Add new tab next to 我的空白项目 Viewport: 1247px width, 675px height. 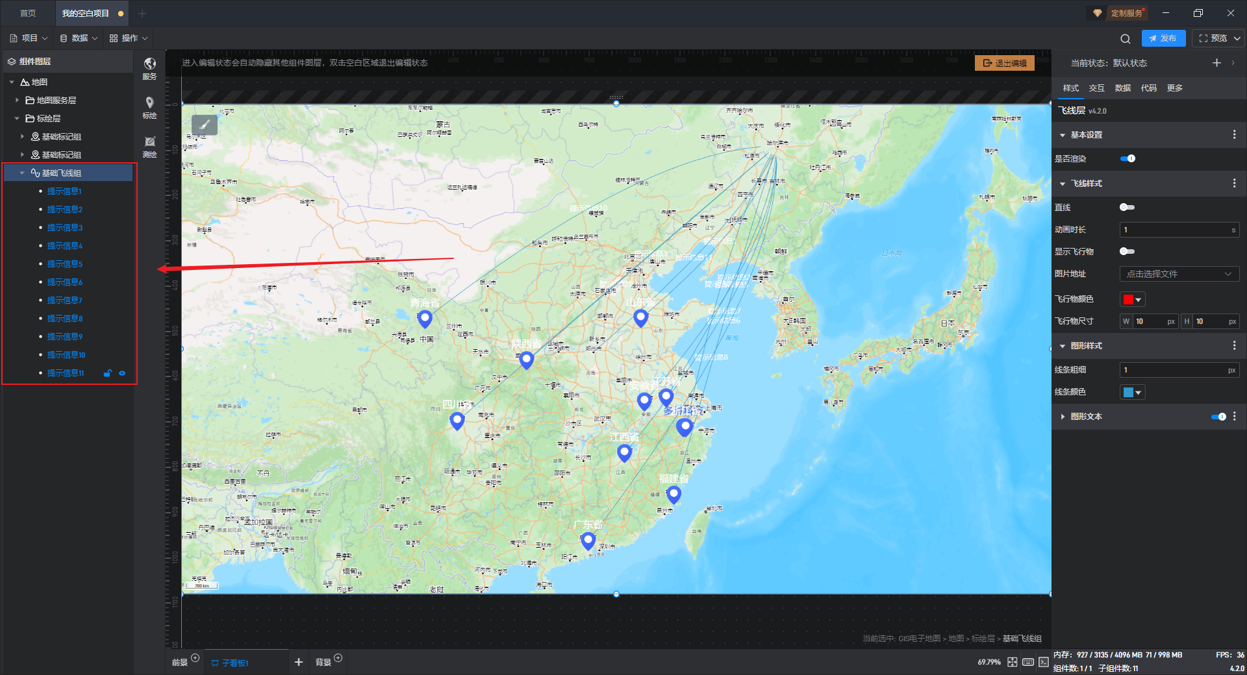point(142,13)
